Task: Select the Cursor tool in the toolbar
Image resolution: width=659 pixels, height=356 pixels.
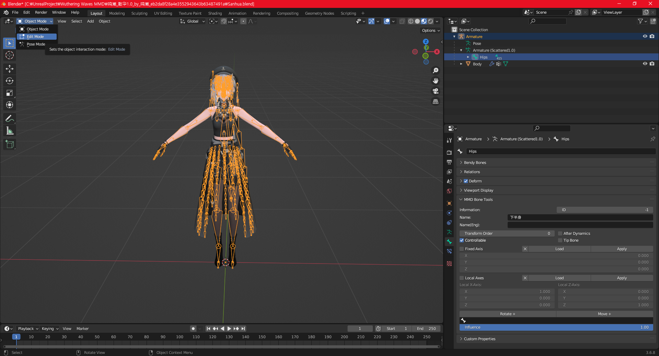Action: [10, 55]
